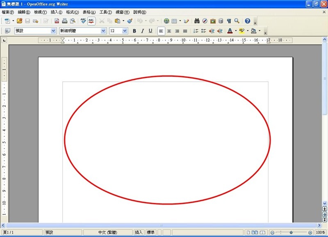Toggle Show Draw Functions icon
Viewport: 328px width, 237px height.
(x=187, y=21)
